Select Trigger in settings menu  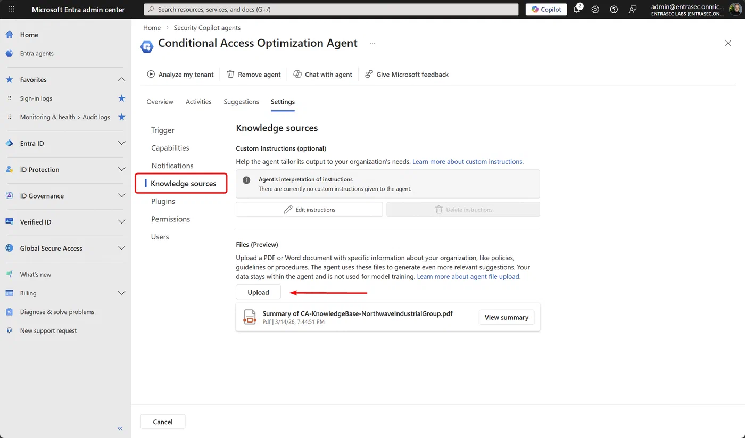coord(163,130)
